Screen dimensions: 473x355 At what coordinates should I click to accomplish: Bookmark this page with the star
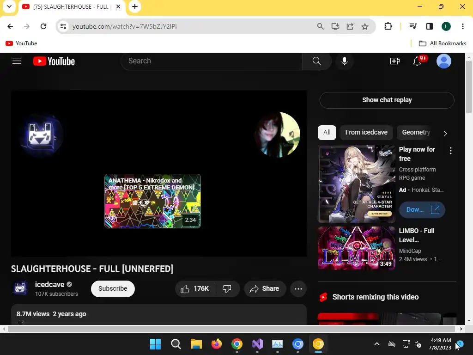365,26
